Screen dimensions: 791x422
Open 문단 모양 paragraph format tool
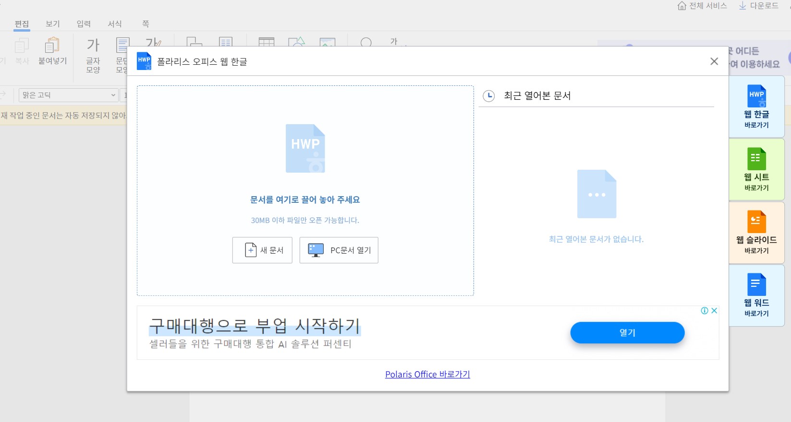point(122,55)
